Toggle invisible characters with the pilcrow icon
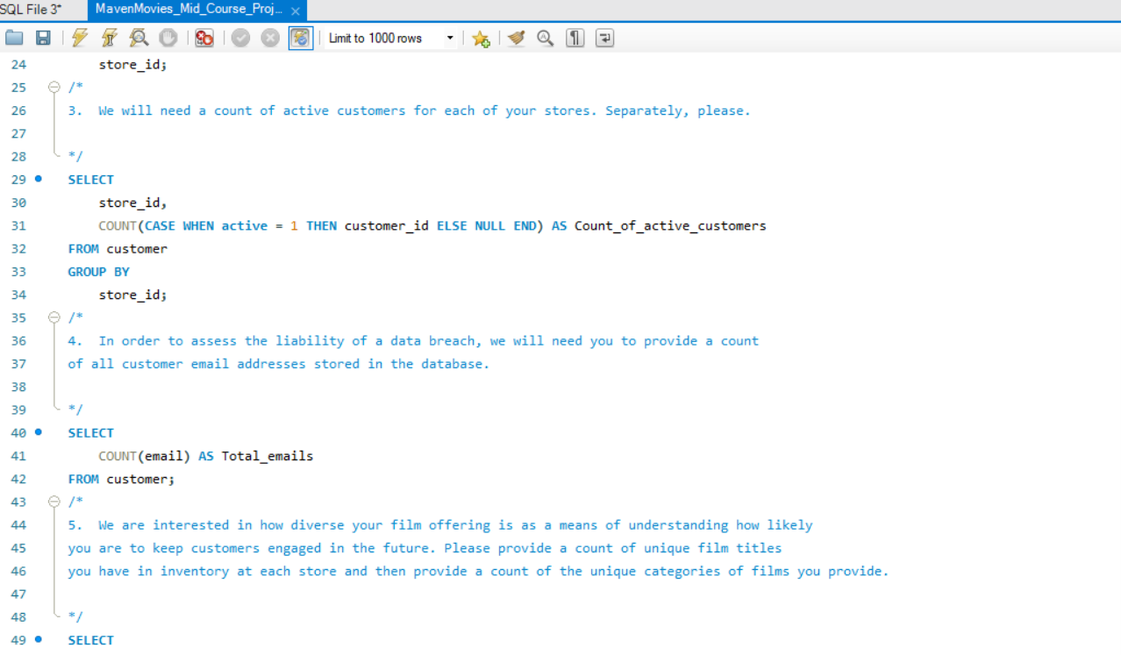This screenshot has height=655, width=1121. click(575, 38)
